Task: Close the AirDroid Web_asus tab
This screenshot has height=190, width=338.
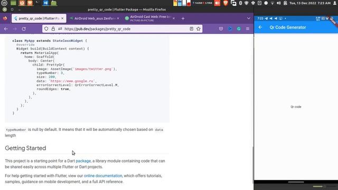Action: click(118, 18)
